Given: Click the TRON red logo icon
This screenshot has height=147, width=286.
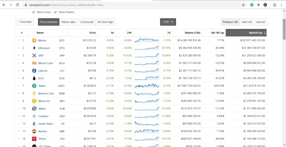Looking at the screenshot, I should coord(34,139).
